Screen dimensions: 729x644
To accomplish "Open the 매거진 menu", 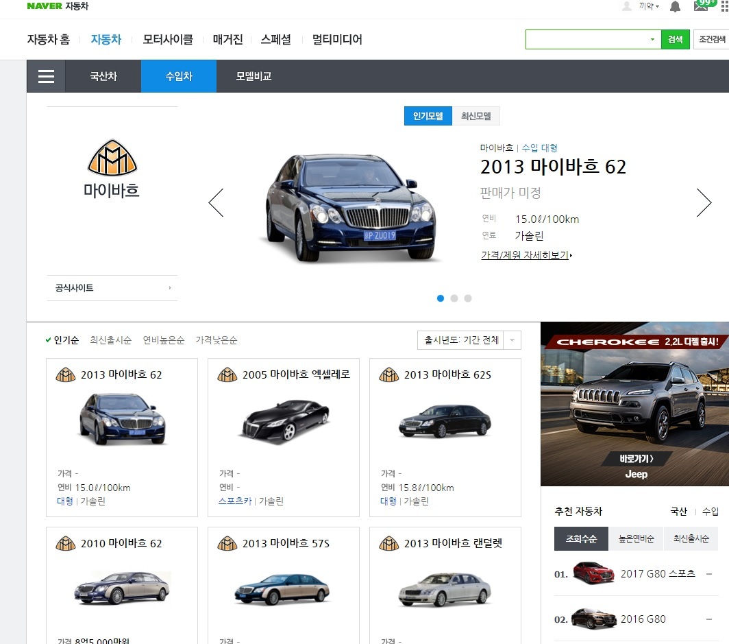I will click(x=227, y=40).
